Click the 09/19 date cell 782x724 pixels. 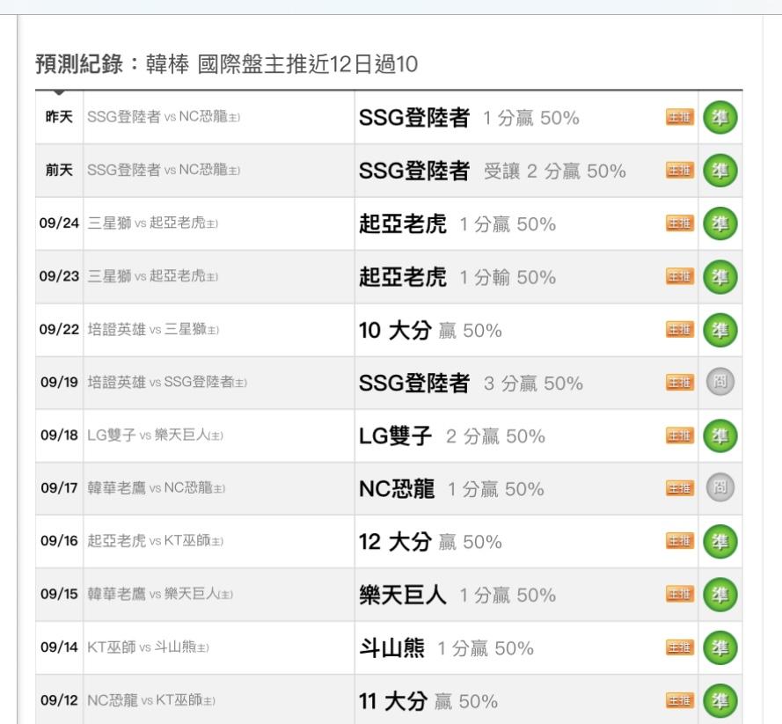(x=59, y=383)
